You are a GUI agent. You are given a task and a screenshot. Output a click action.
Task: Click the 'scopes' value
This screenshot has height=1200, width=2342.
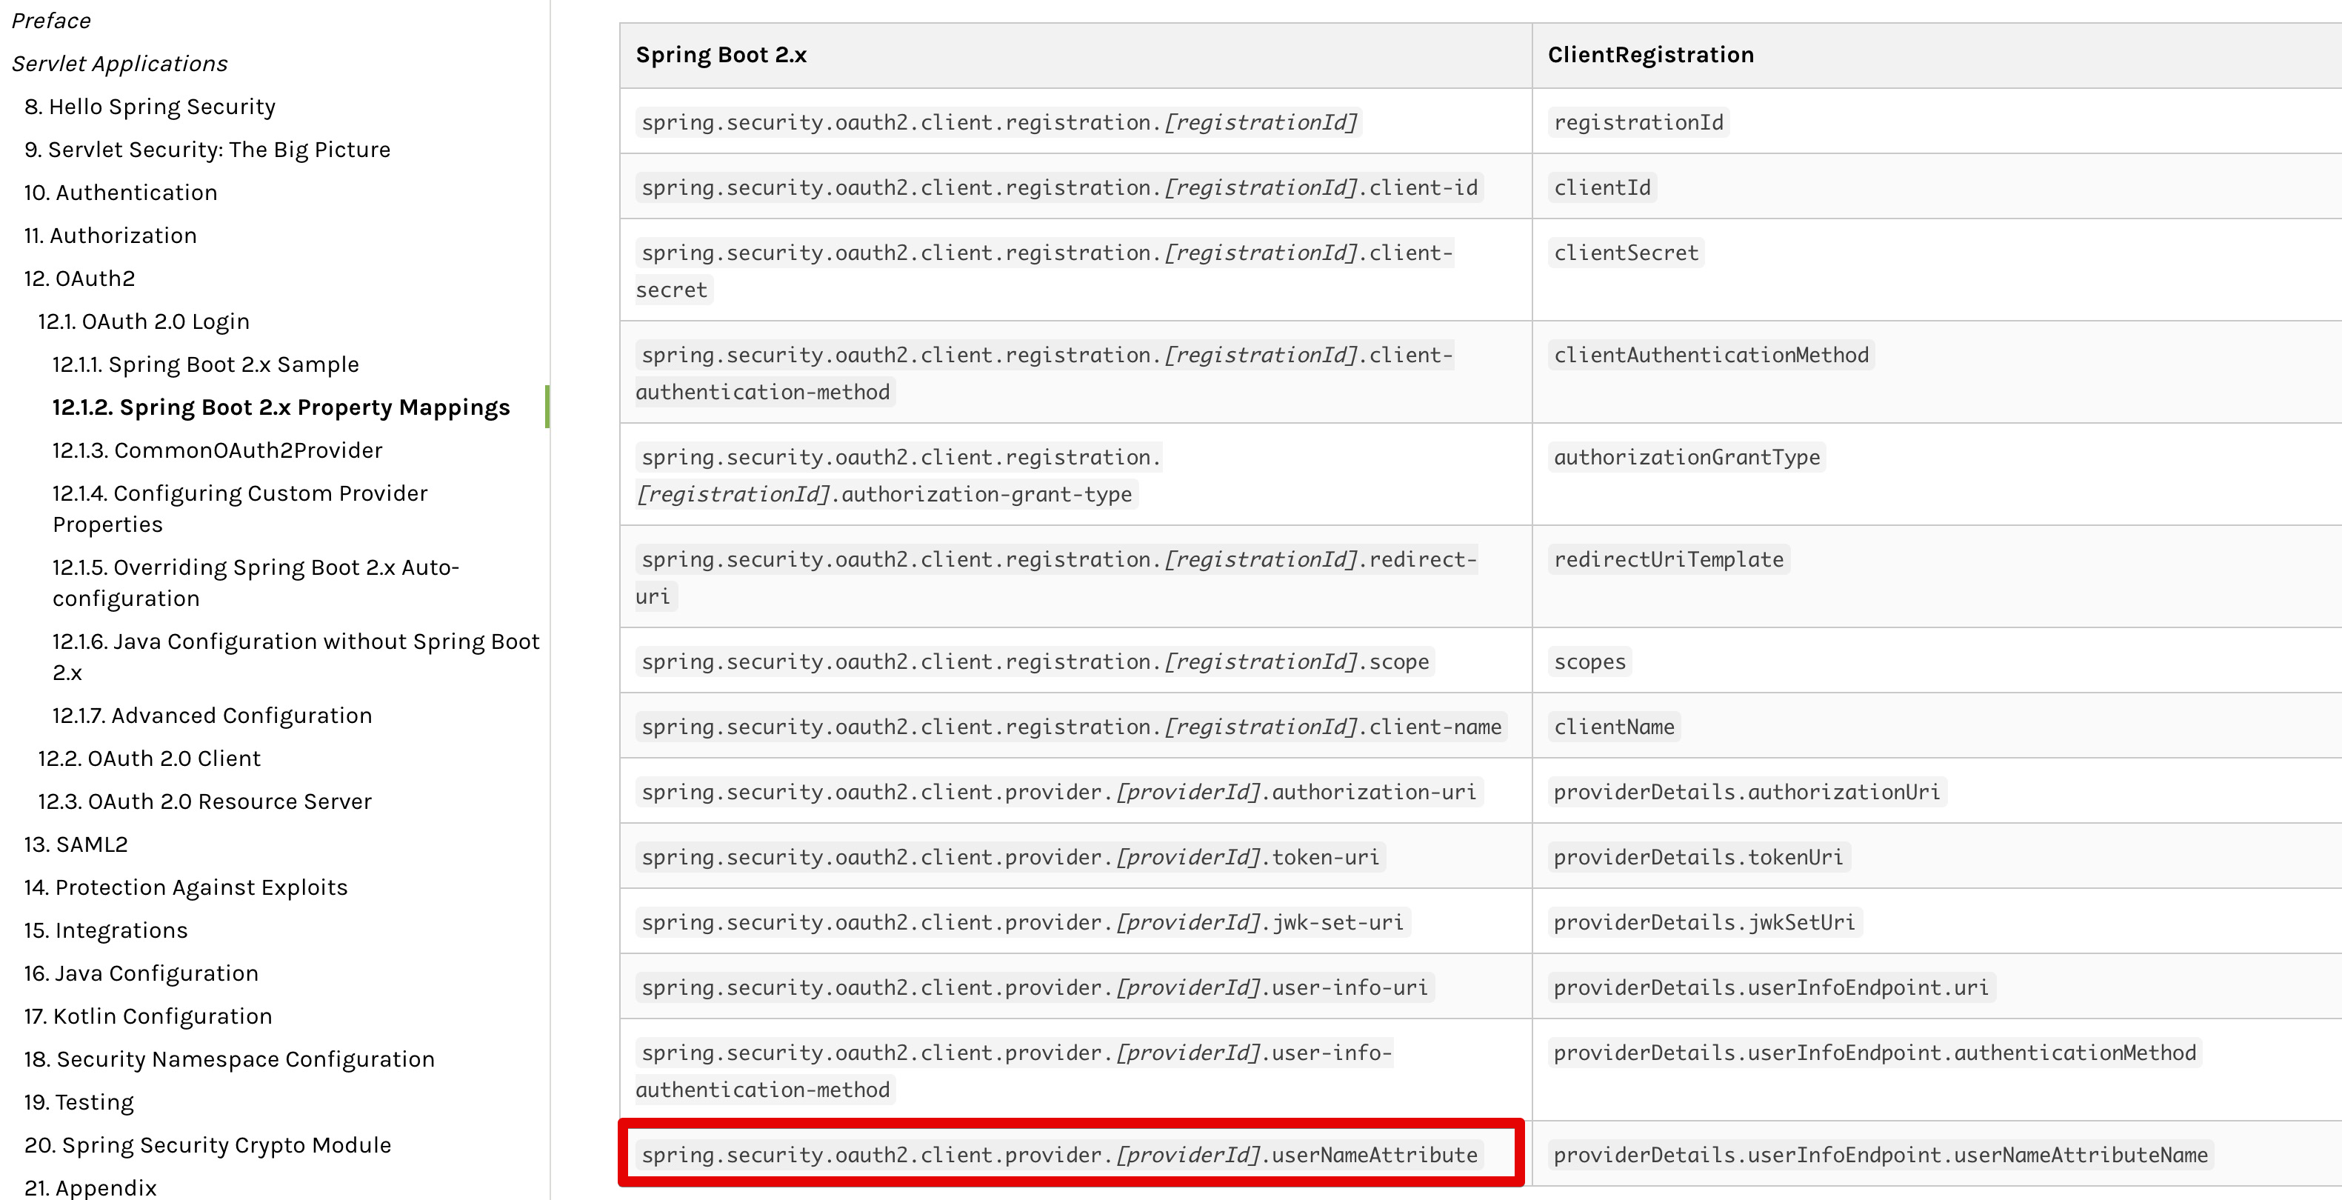coord(1589,661)
